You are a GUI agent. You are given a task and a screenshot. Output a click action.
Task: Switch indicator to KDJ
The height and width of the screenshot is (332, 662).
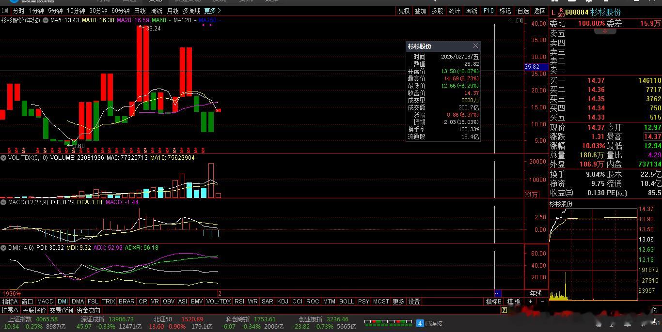(282, 302)
